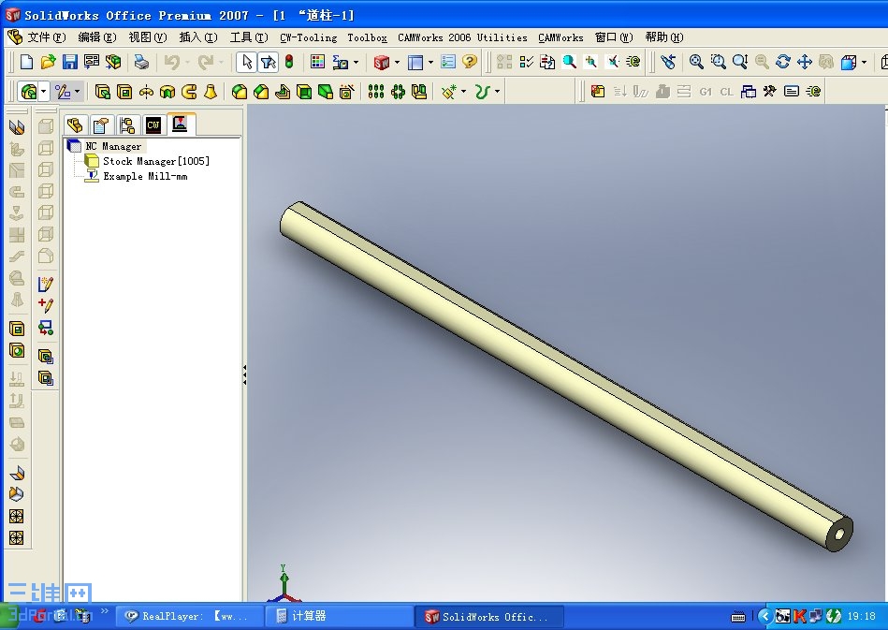Open the 视图(V) View menu

pos(147,37)
